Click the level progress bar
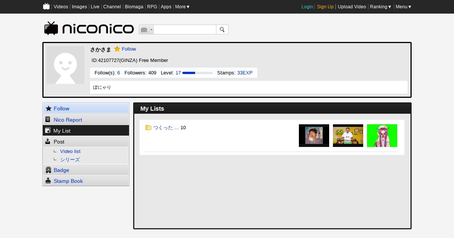 tap(197, 73)
